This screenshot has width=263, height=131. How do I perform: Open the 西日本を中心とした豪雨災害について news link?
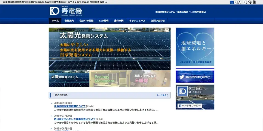pyautogui.click(x=75, y=119)
